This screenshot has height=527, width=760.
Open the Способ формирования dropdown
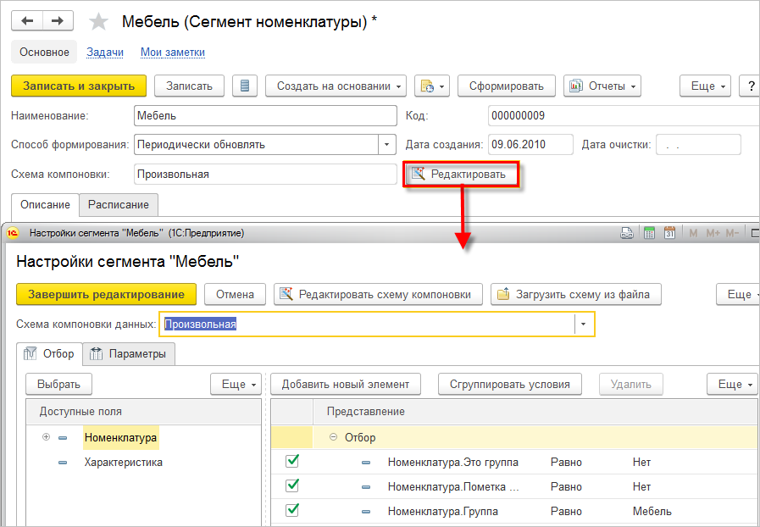tap(387, 145)
